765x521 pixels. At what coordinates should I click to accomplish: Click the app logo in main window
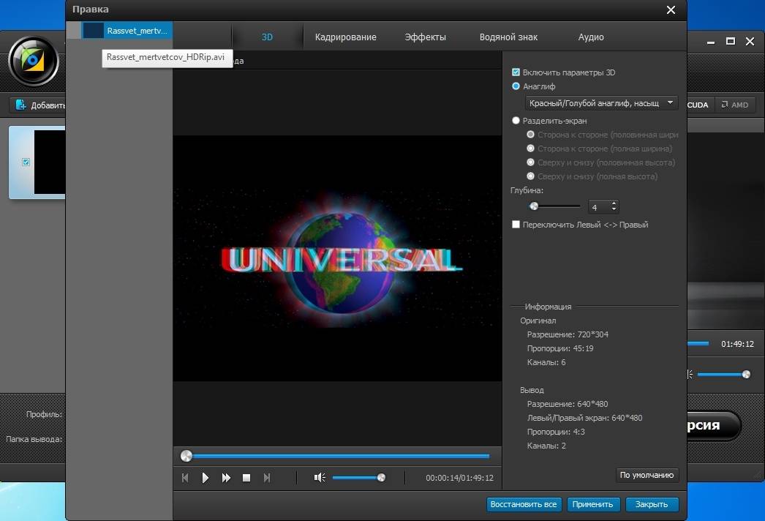33,61
